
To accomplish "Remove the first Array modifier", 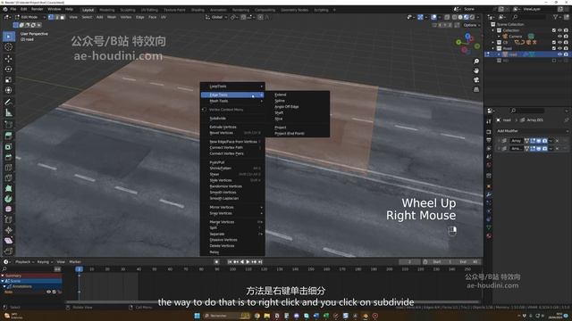I will 557,141.
